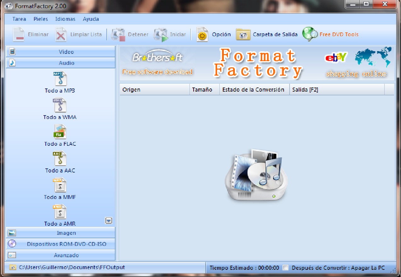Click the Todo a AMR label

[x=60, y=224]
